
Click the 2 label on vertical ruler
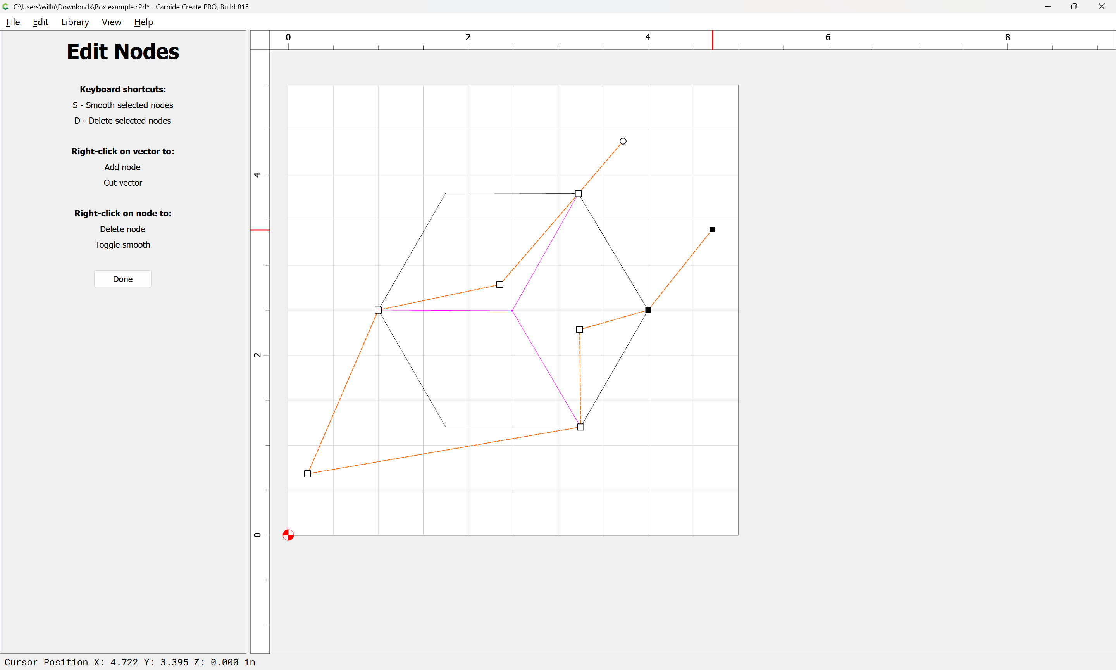point(257,355)
